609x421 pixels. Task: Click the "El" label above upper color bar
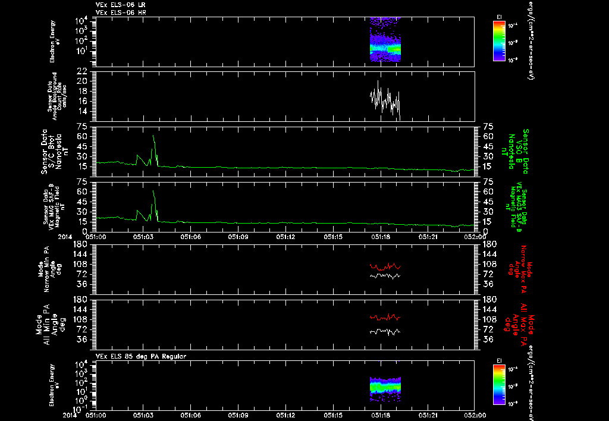[499, 17]
